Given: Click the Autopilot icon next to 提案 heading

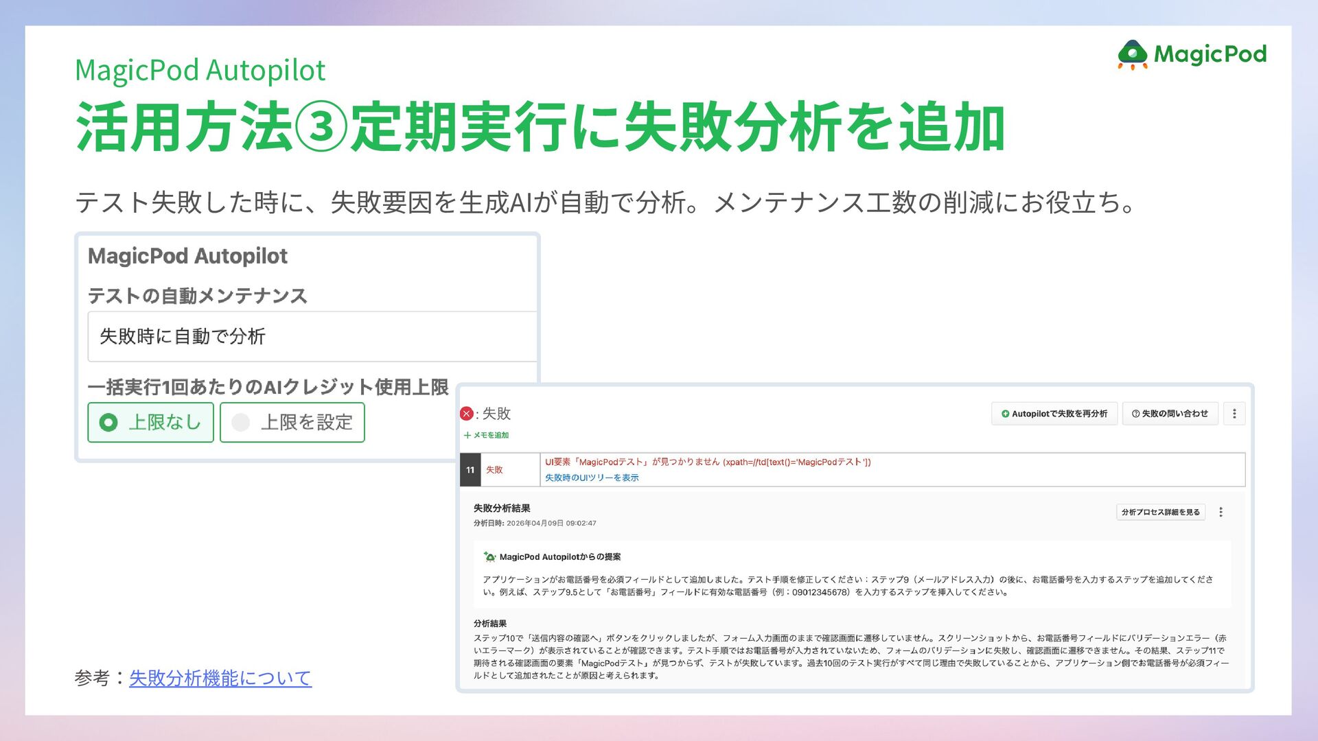Looking at the screenshot, I should [x=489, y=556].
